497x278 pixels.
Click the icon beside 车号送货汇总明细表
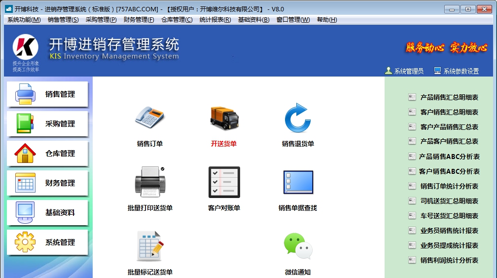pyautogui.click(x=412, y=216)
